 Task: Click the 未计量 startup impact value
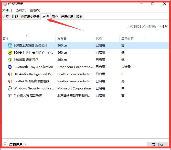pos(126,67)
